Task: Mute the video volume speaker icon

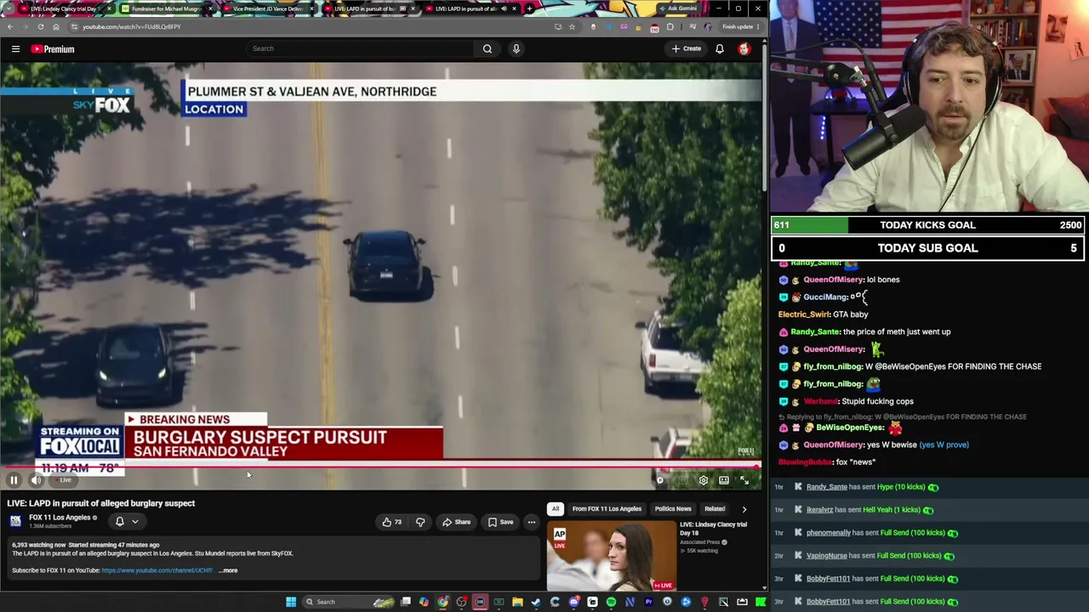Action: [x=36, y=480]
